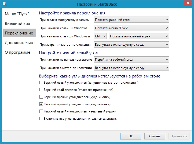Click the 'Настройте нижний левый угол' heading
The image size is (194, 144).
point(68,53)
